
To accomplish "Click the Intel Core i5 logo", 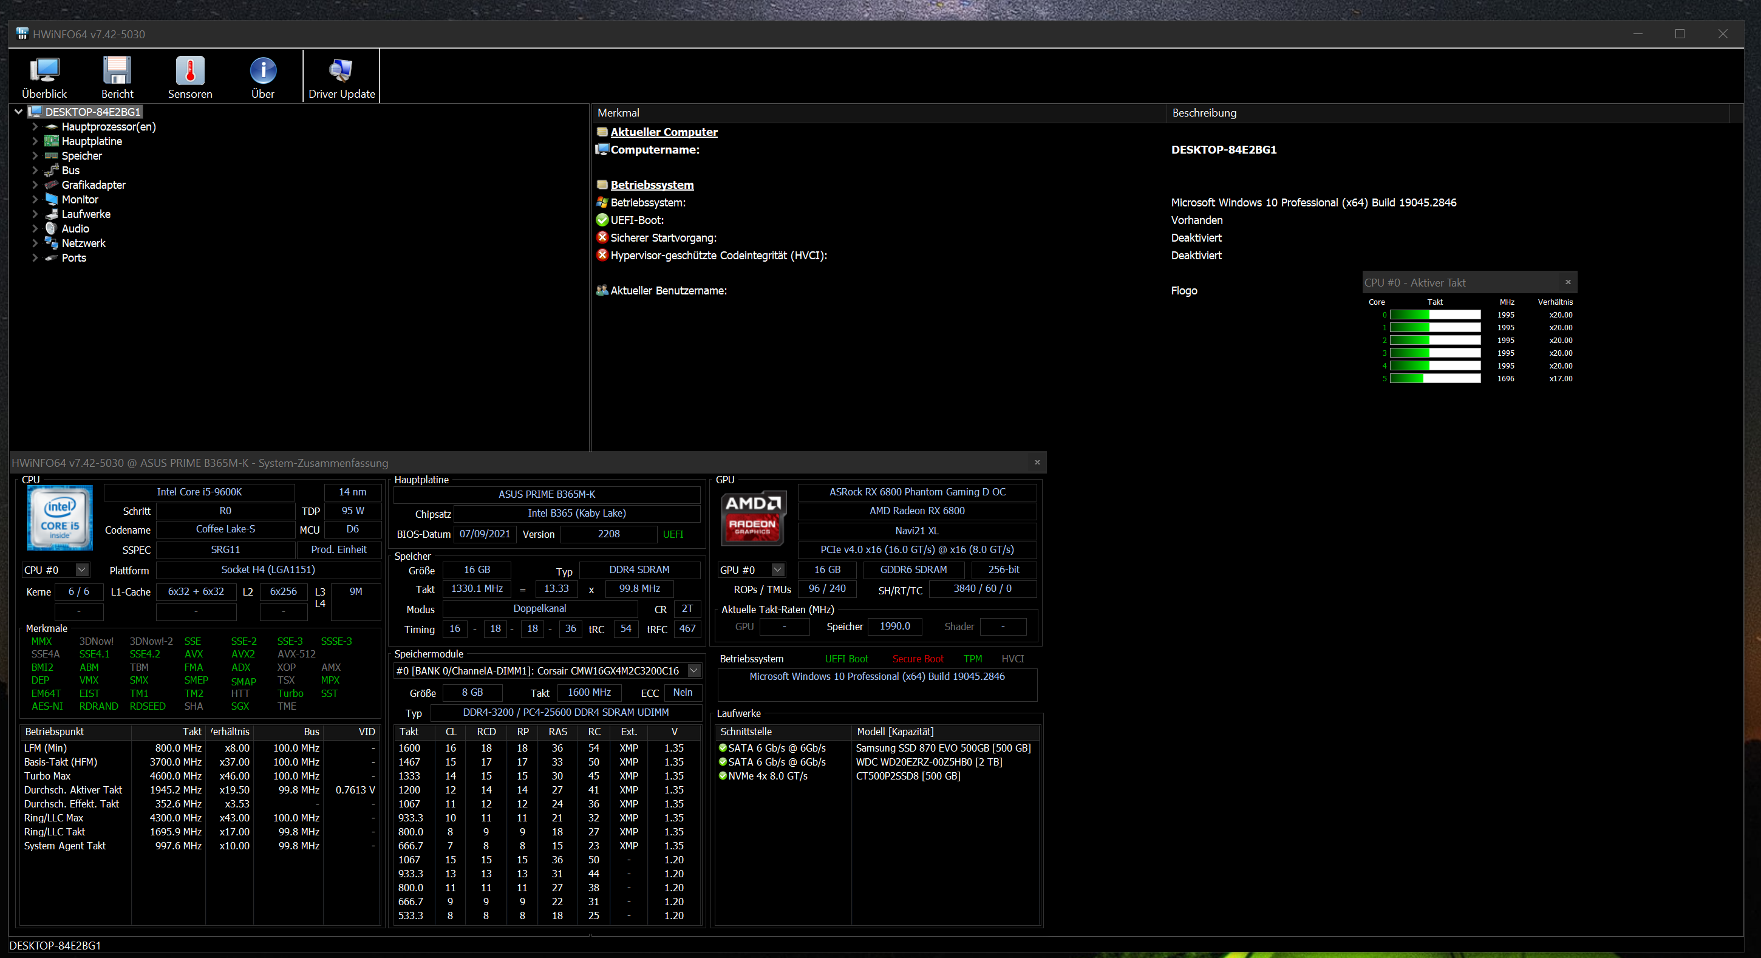I will (60, 517).
